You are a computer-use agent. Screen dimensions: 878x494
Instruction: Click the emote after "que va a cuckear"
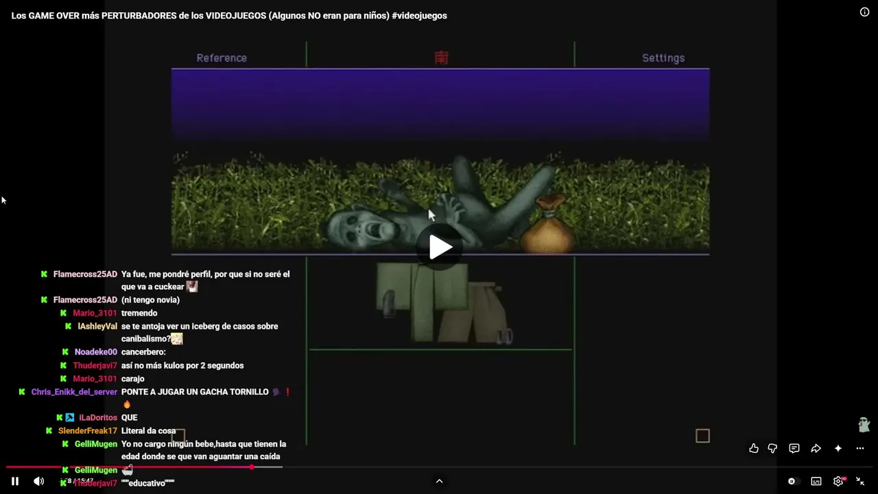[x=192, y=287]
